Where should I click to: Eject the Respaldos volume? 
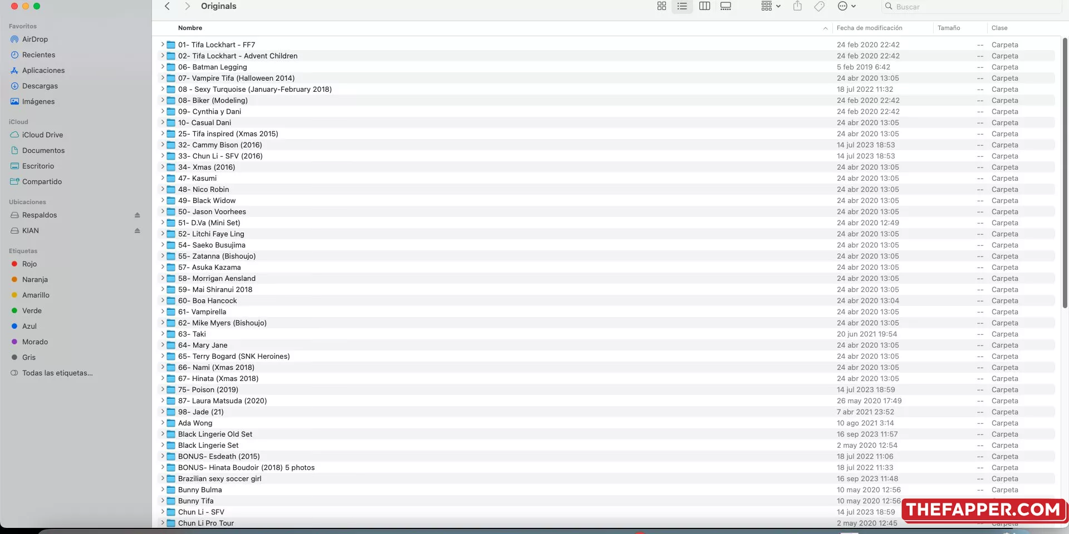tap(137, 215)
